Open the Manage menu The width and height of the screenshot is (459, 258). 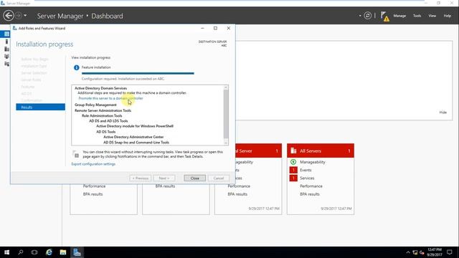pos(399,16)
